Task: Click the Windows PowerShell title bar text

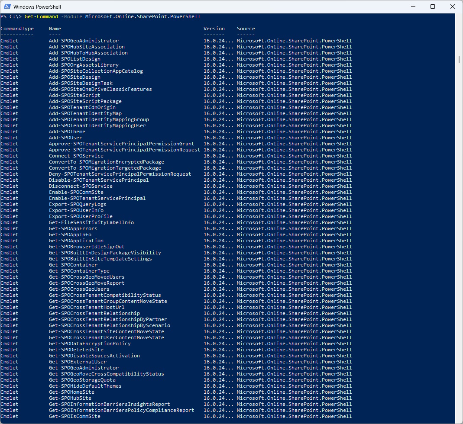Action: coord(37,7)
